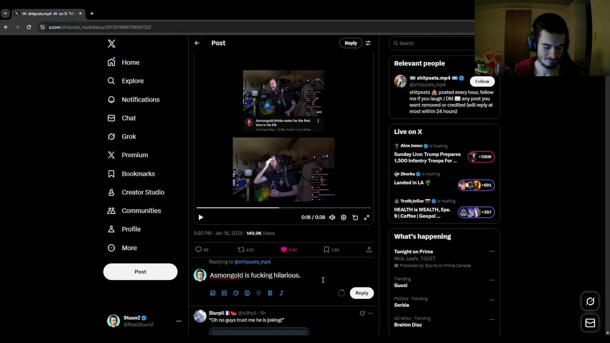
Task: Open Truth_teller HEALTH is WEALTH live
Action: click(x=444, y=210)
